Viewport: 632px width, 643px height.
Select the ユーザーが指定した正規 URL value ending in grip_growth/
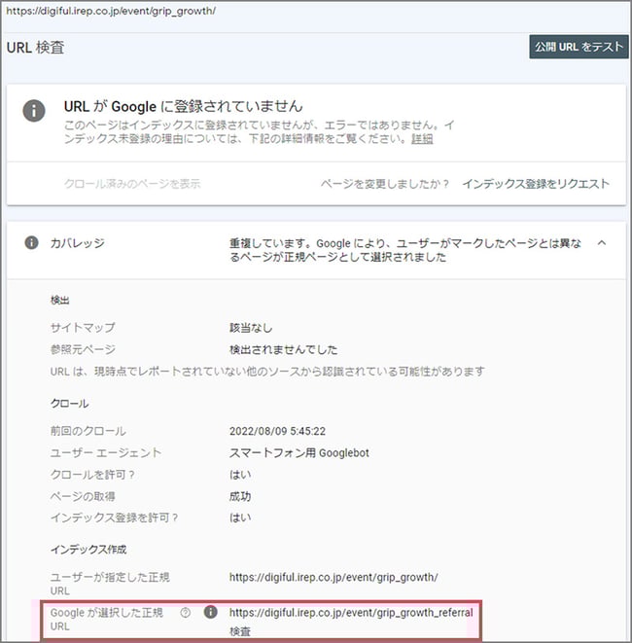click(x=332, y=577)
